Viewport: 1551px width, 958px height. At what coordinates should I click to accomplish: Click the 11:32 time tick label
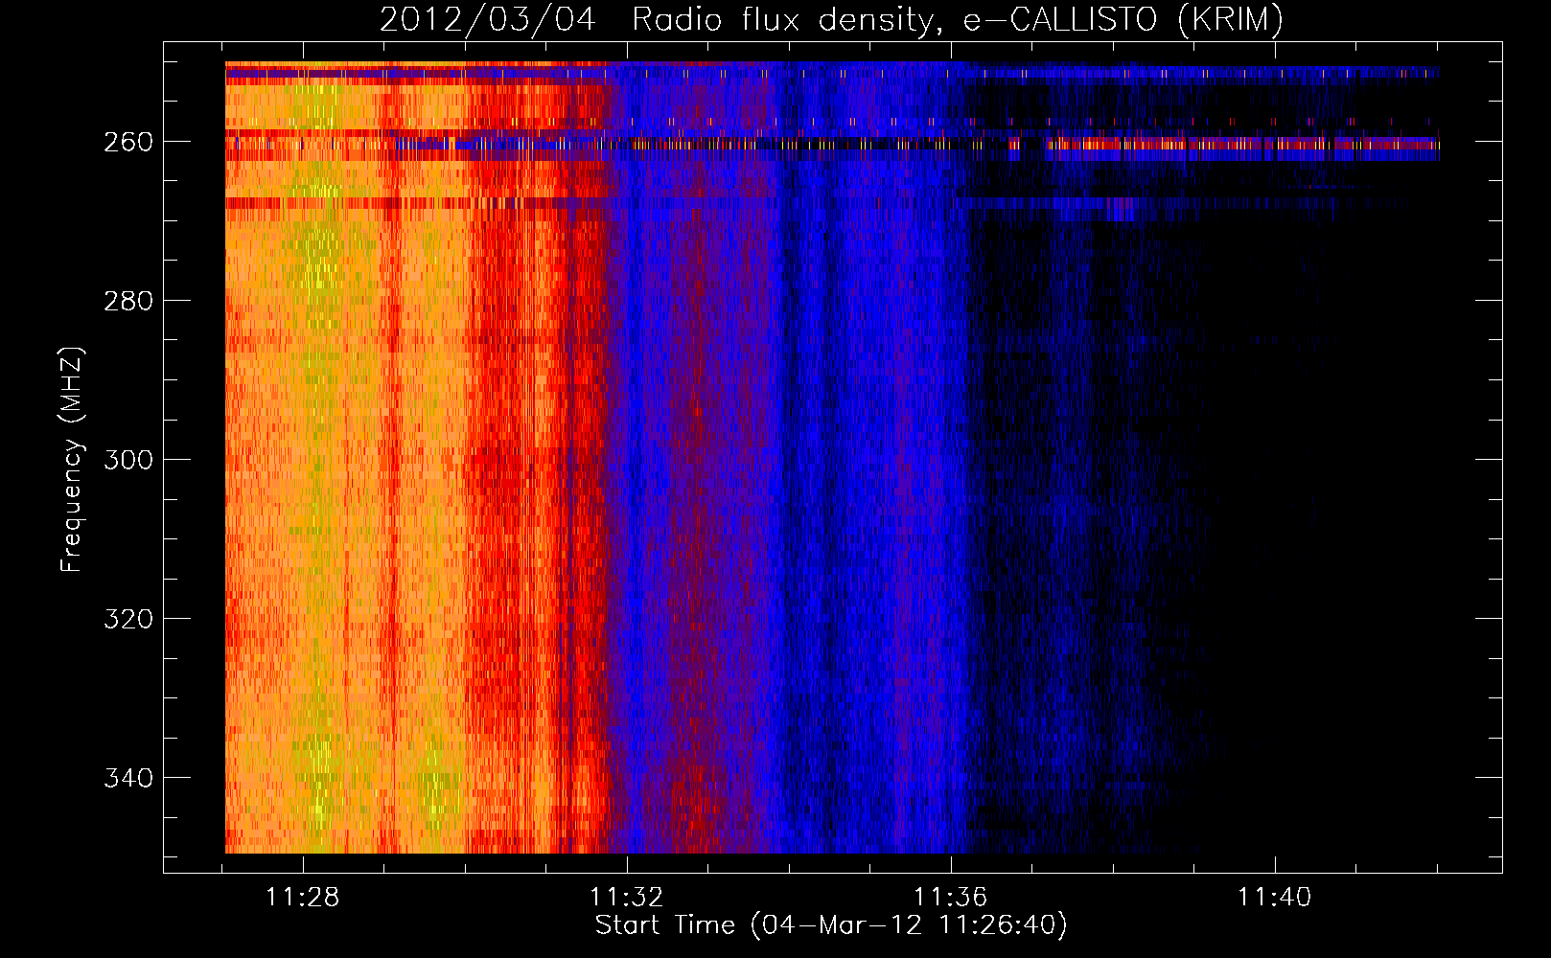[x=627, y=897]
